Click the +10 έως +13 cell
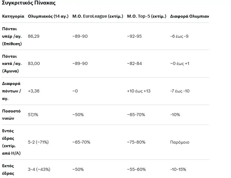 [139, 91]
